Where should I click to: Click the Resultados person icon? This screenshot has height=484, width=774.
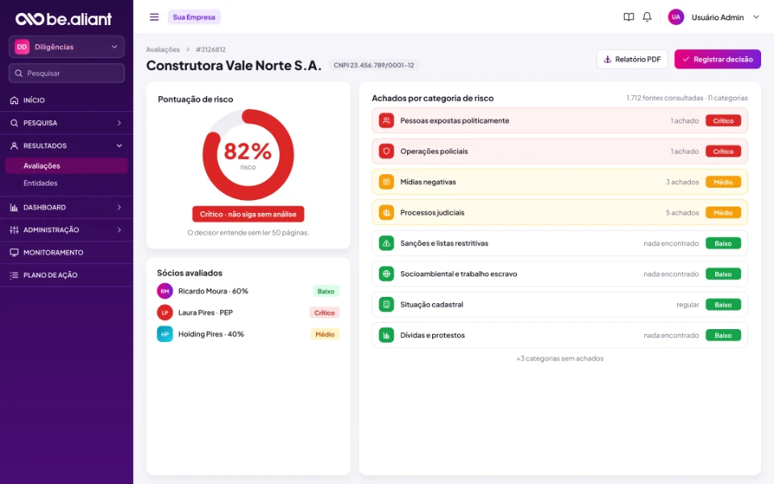15,146
